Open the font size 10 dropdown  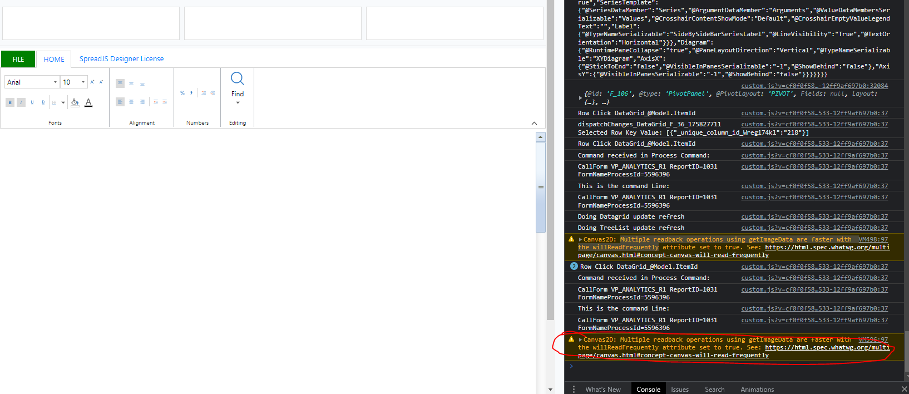coord(73,82)
